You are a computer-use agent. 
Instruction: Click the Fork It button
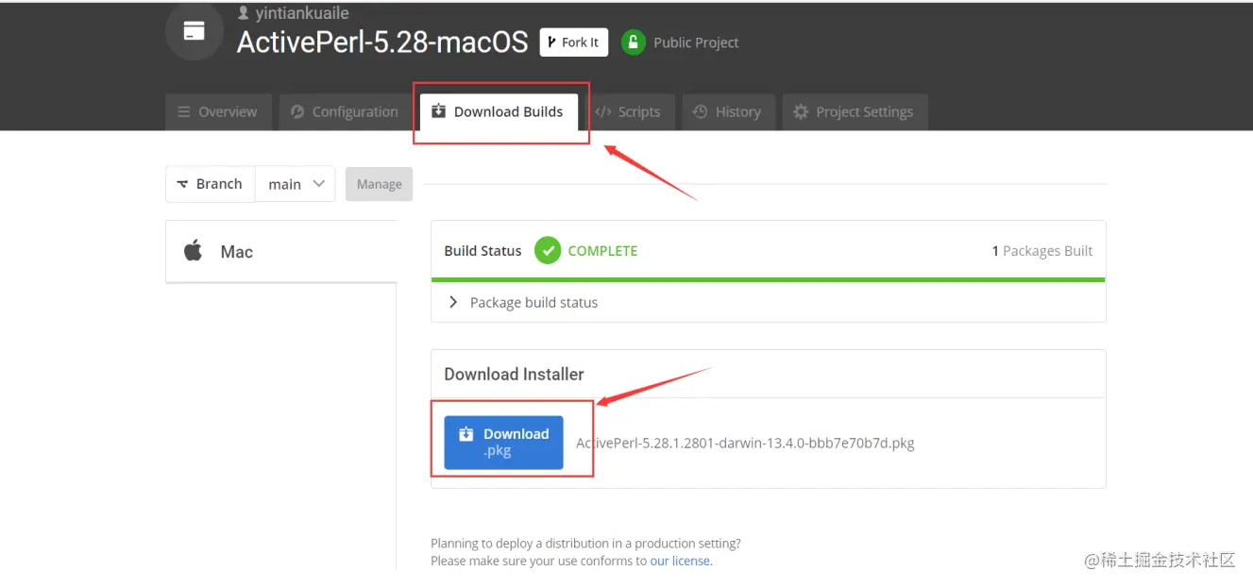click(574, 42)
